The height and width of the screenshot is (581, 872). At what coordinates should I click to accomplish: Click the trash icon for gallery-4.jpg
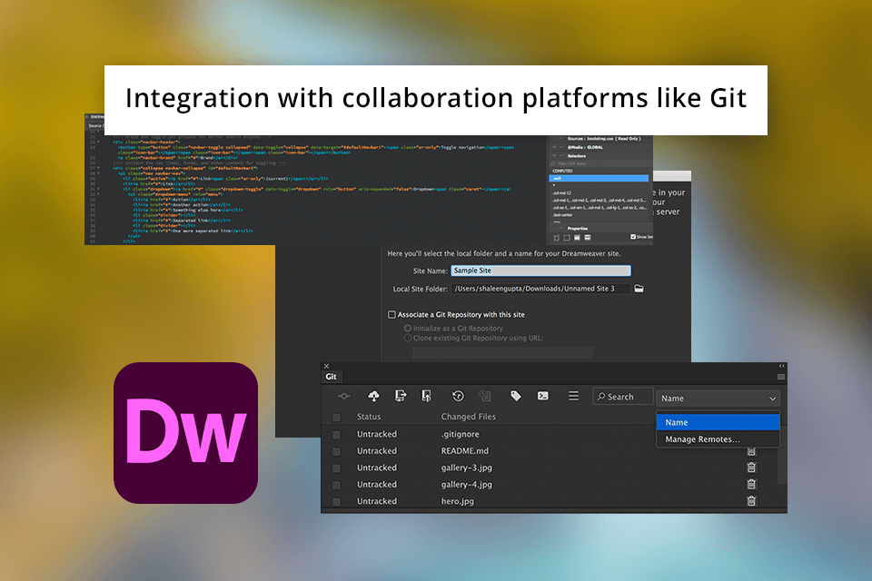click(751, 484)
